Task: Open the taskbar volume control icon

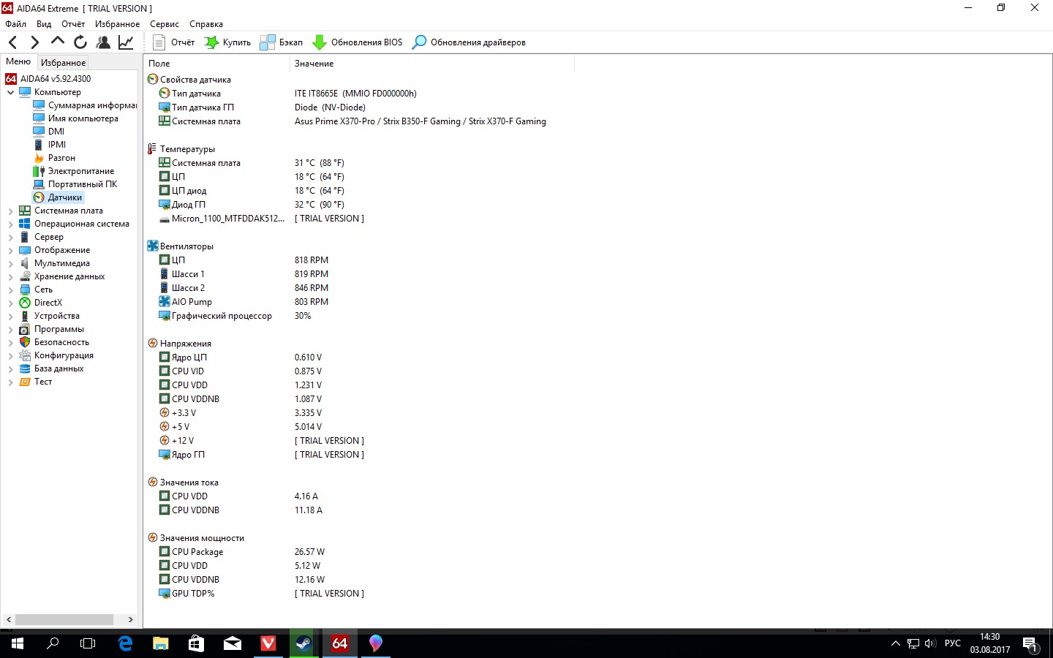Action: (930, 643)
